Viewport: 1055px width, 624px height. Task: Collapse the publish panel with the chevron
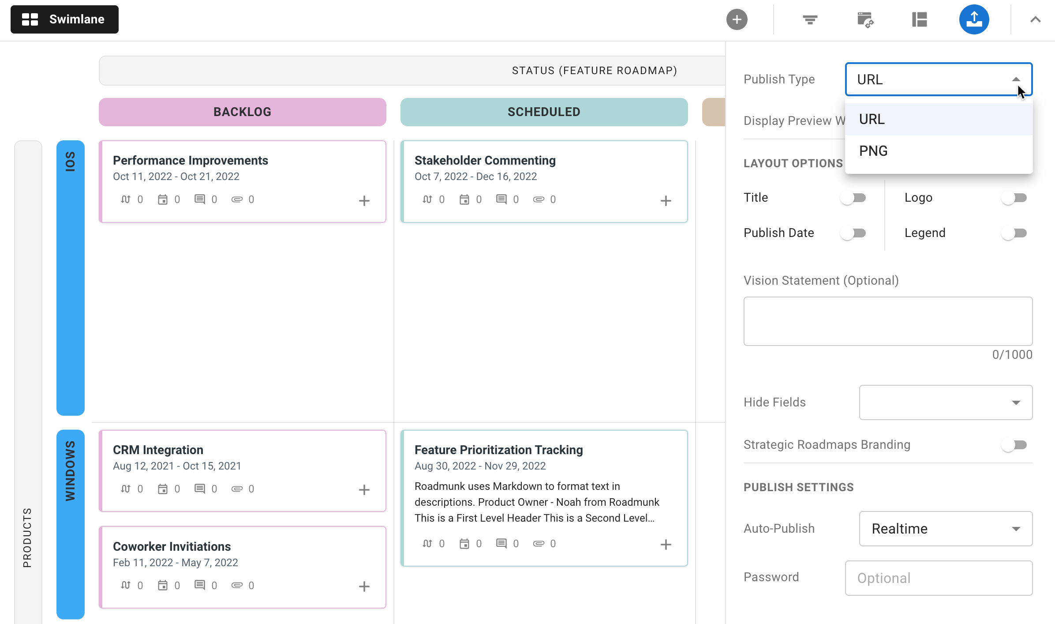click(x=1036, y=19)
